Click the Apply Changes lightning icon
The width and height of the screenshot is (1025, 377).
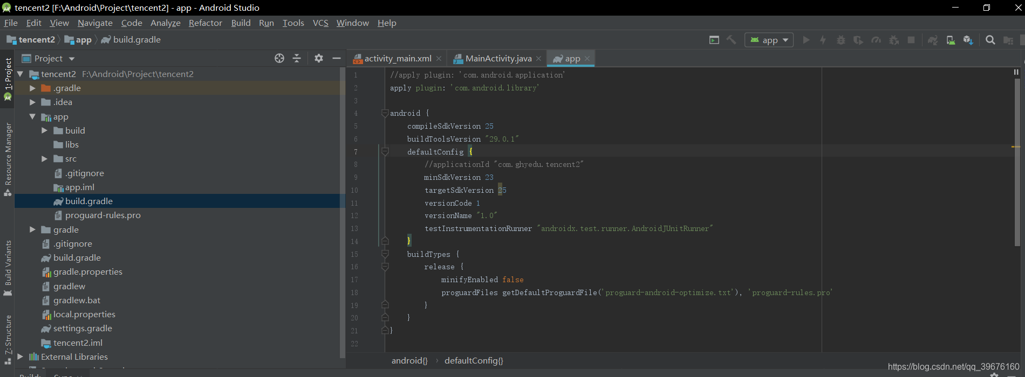[823, 40]
